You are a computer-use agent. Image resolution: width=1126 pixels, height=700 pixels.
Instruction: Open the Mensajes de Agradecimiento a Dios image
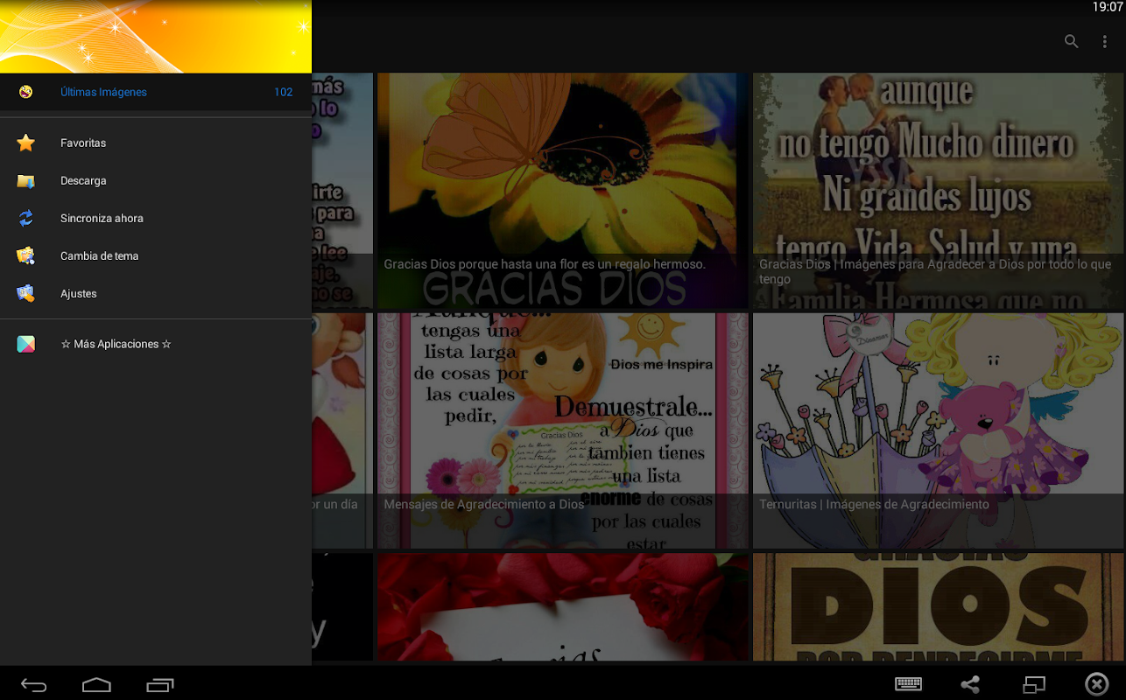[x=562, y=430]
